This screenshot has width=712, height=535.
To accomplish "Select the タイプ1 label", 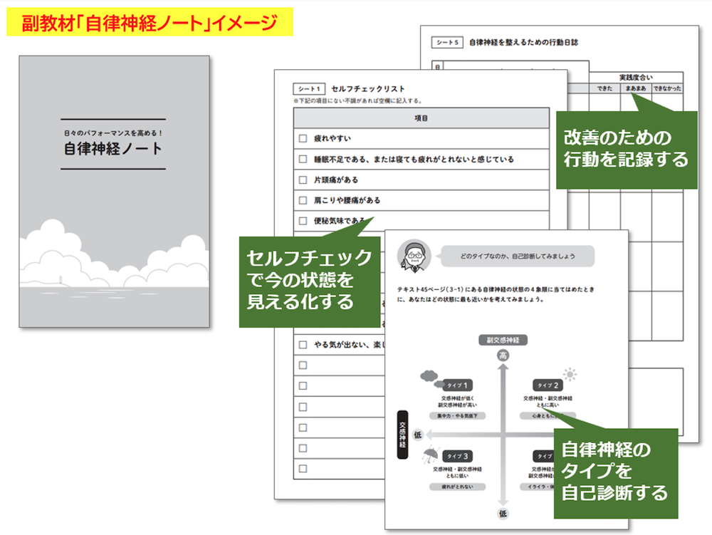I will [457, 385].
